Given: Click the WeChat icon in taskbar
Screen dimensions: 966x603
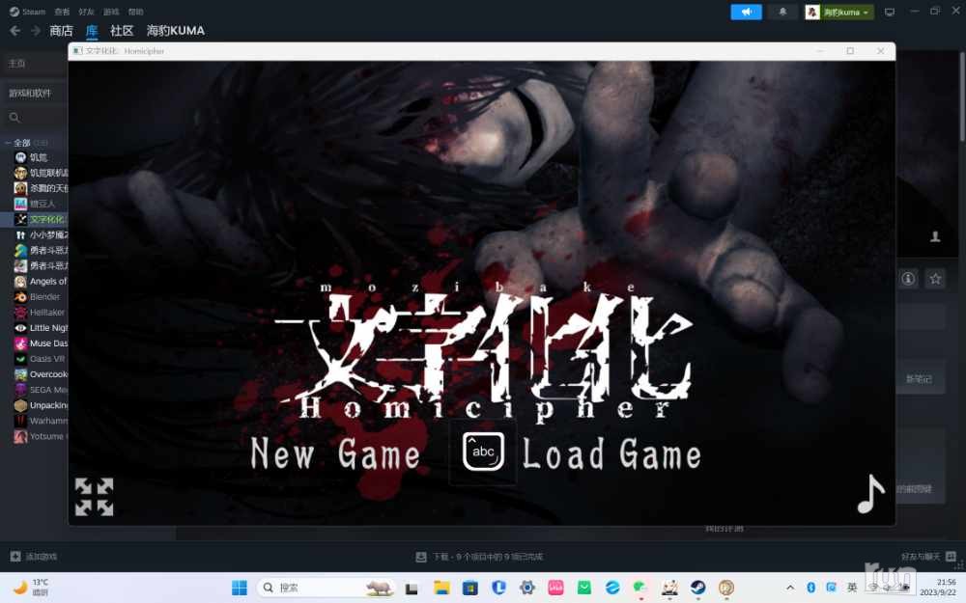Looking at the screenshot, I should coord(640,588).
